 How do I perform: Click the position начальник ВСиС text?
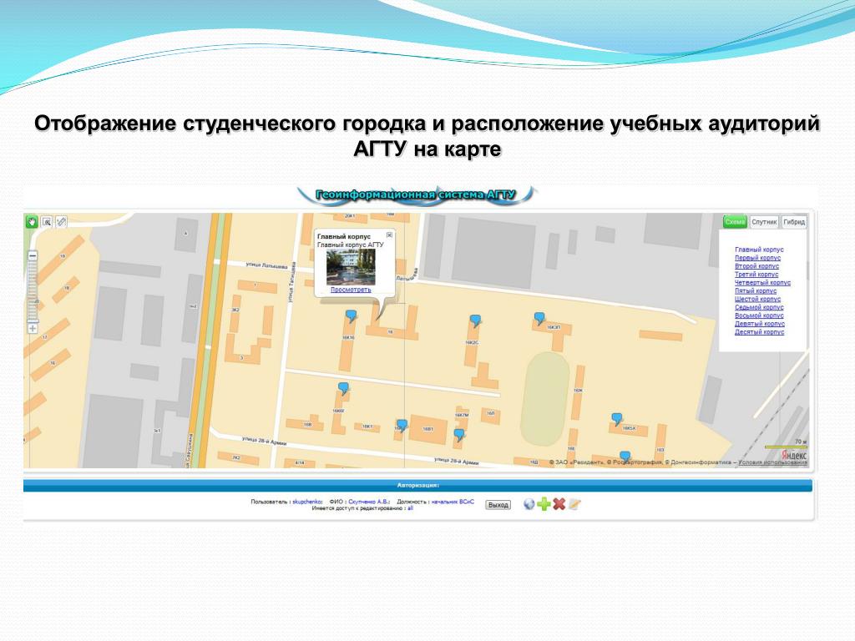pos(453,502)
